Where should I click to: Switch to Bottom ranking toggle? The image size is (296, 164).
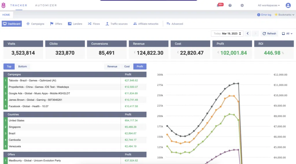[x=23, y=66]
